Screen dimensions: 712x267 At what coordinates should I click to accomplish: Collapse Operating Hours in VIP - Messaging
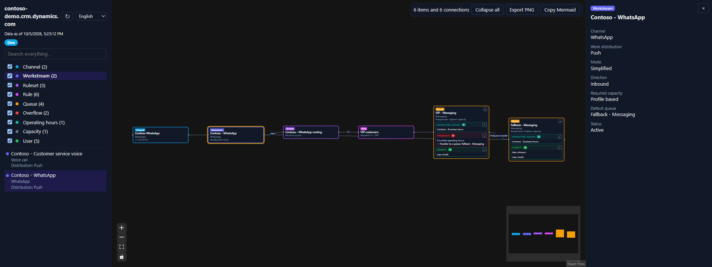[484, 125]
